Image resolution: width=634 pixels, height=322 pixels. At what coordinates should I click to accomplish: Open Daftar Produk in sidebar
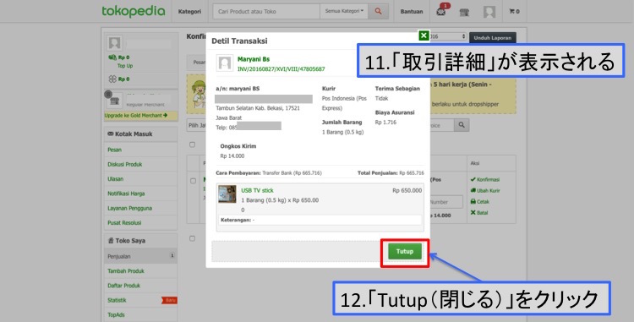[123, 285]
